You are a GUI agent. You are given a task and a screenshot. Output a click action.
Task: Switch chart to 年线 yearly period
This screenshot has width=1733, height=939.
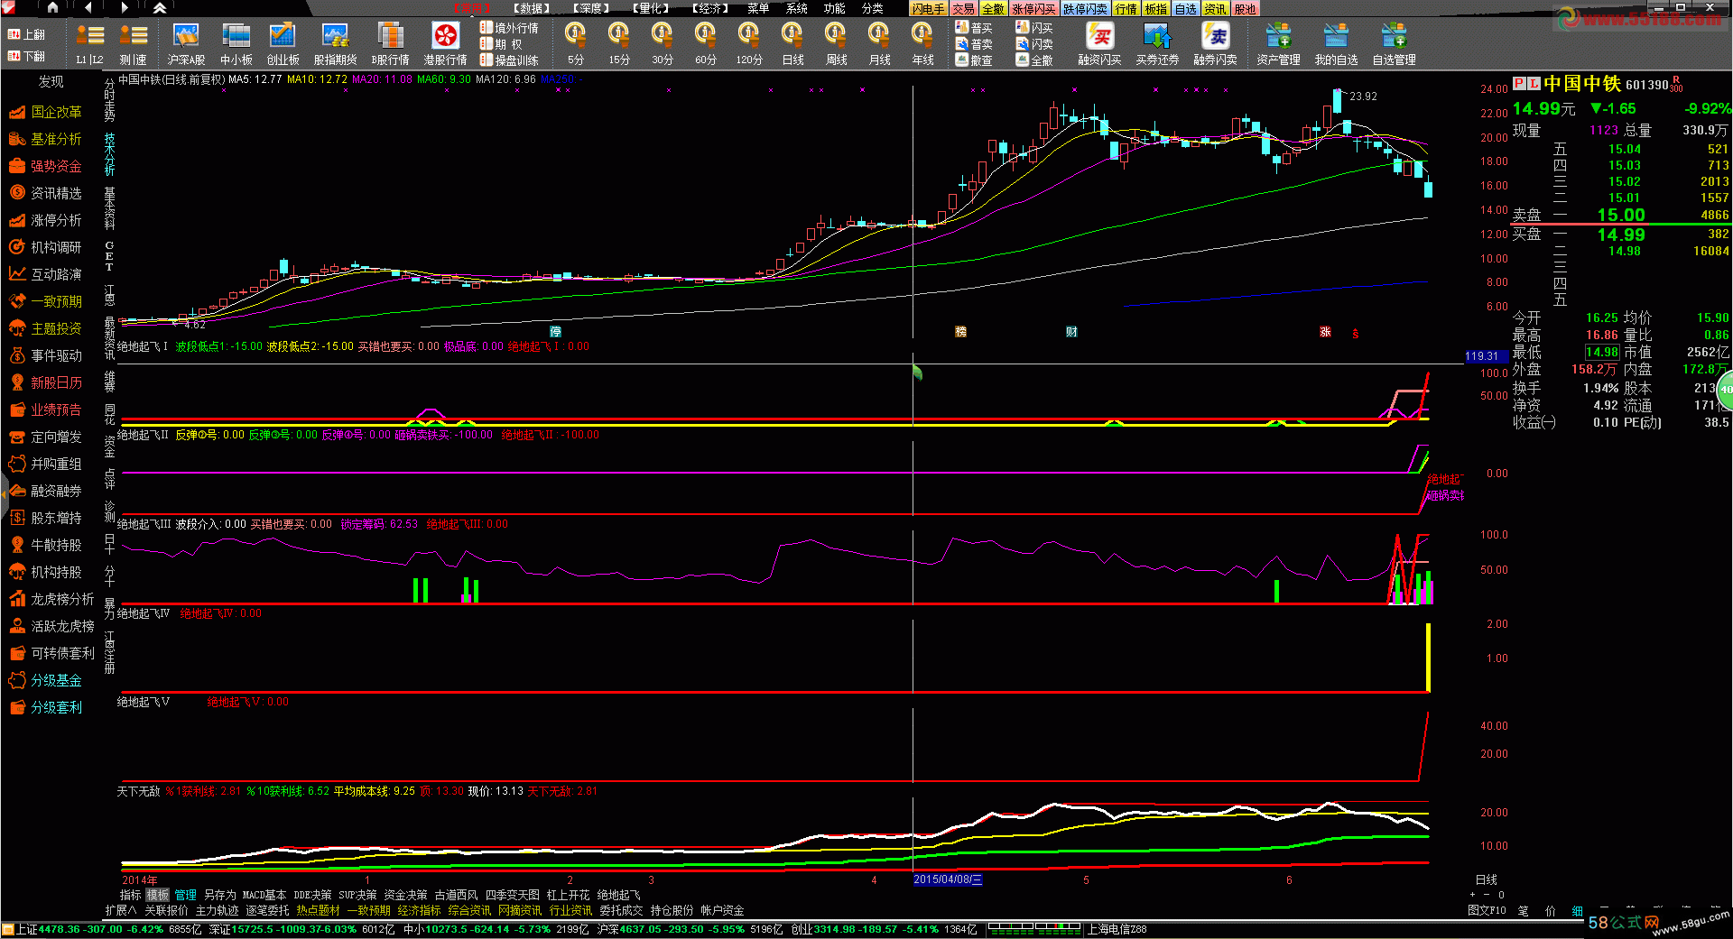point(922,43)
